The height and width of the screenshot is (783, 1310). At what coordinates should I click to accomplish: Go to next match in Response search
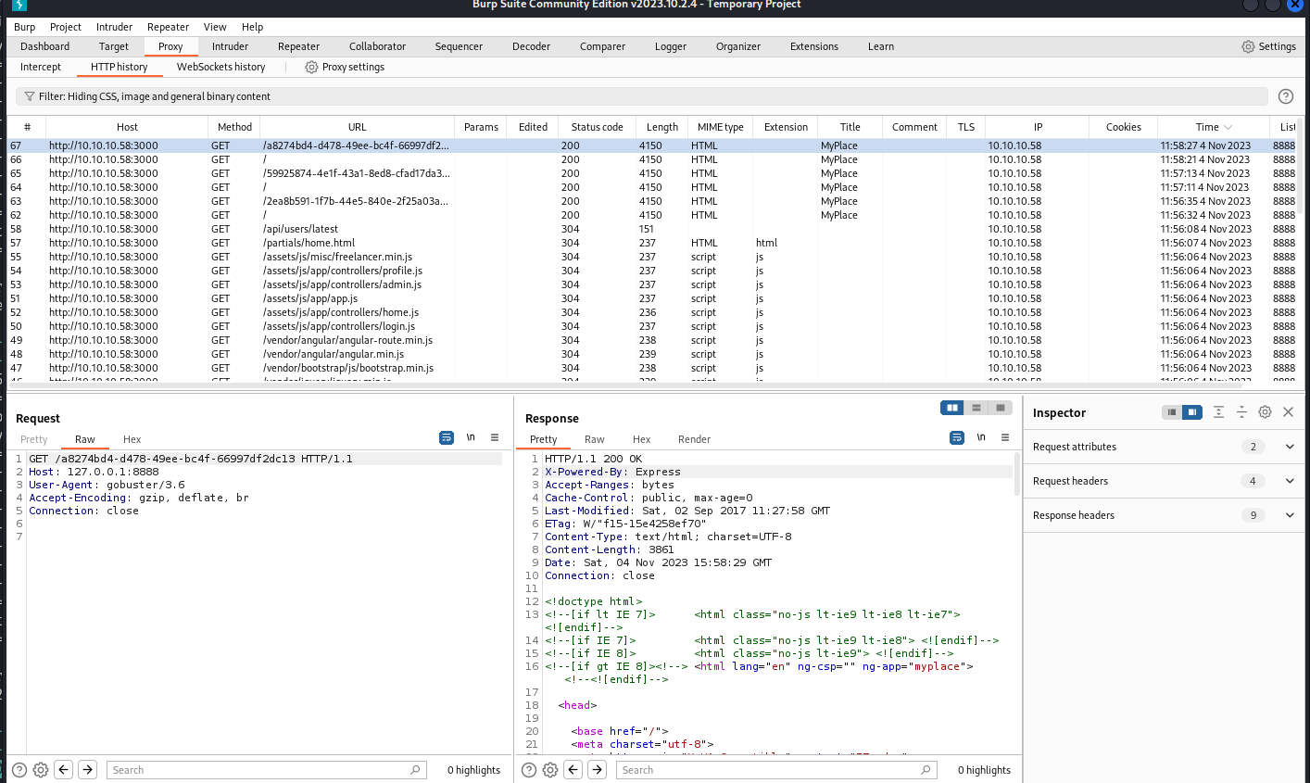598,770
